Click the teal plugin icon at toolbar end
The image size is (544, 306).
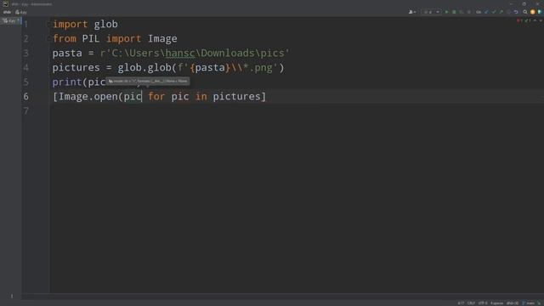540,12
